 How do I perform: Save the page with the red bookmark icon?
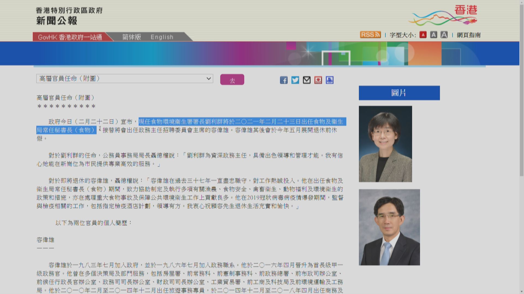point(318,80)
